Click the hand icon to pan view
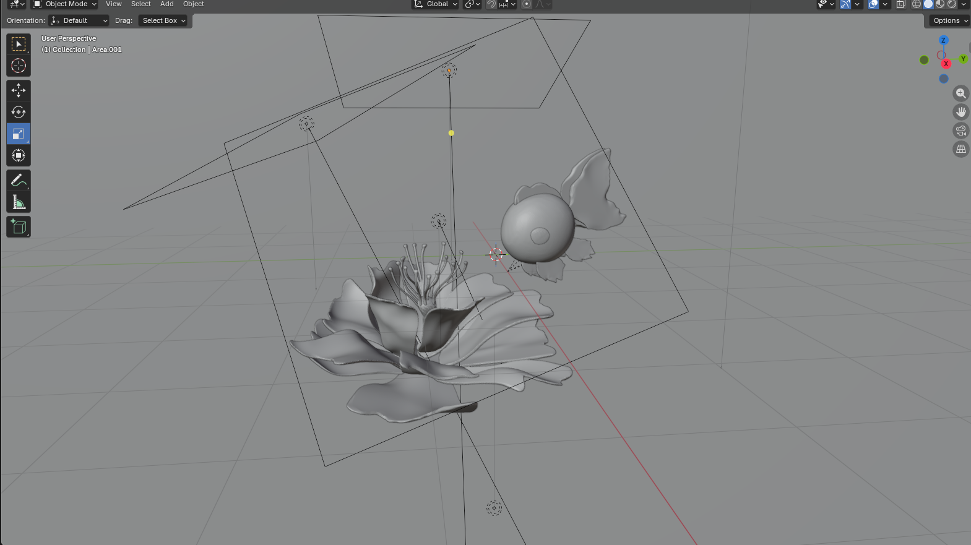This screenshot has height=545, width=971. [x=960, y=112]
